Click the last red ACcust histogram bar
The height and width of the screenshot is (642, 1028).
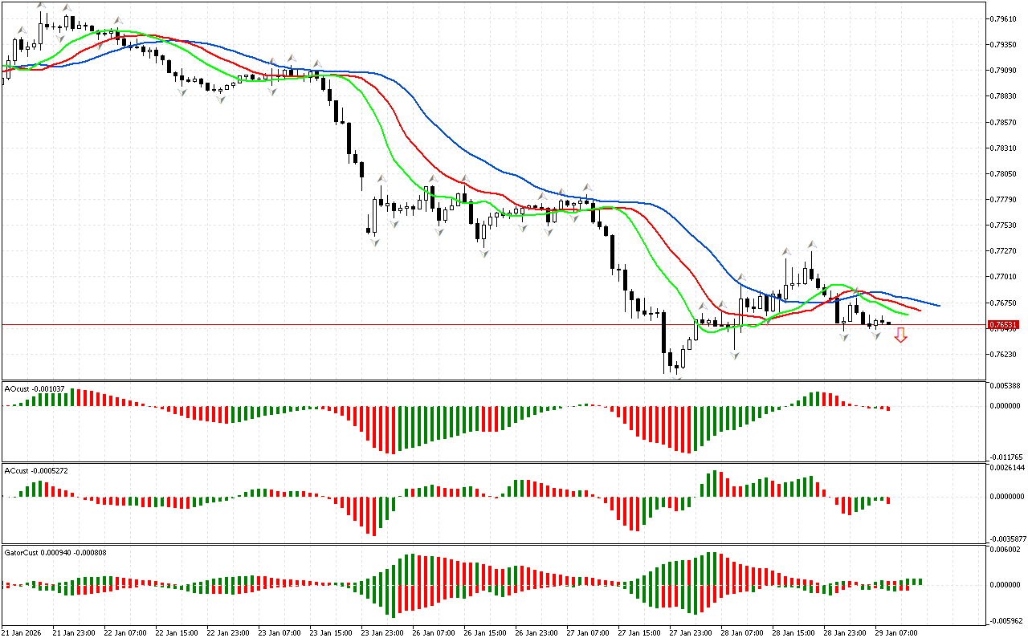pyautogui.click(x=888, y=500)
